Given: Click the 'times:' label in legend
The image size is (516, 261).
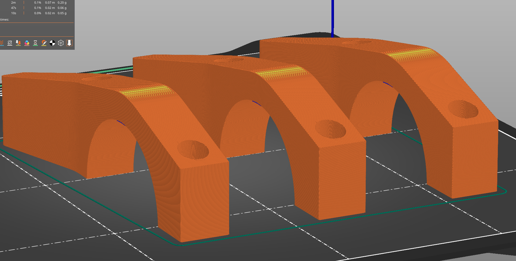Looking at the screenshot, I should pos(4,19).
